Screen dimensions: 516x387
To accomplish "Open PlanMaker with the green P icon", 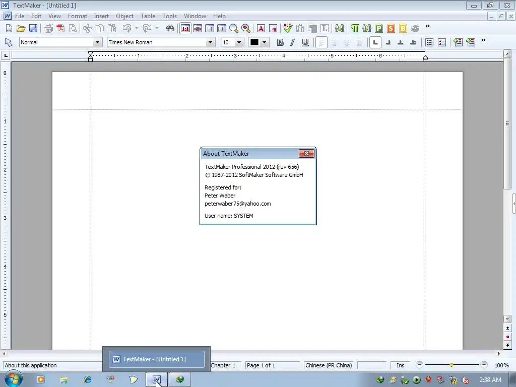I will [x=379, y=28].
